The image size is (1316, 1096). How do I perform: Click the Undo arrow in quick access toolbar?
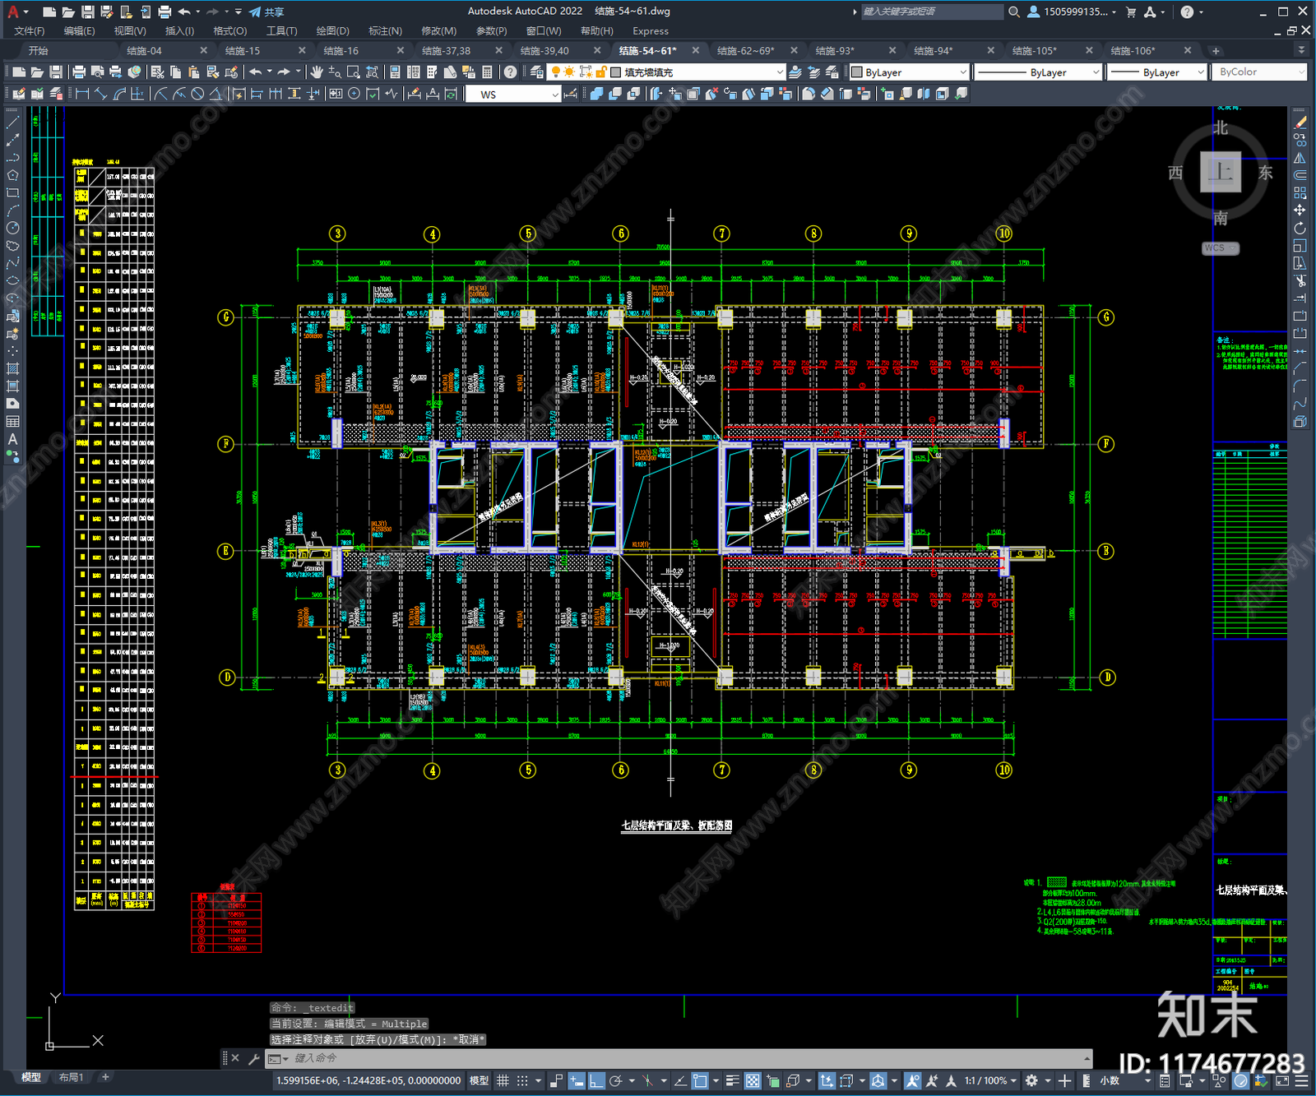[184, 12]
